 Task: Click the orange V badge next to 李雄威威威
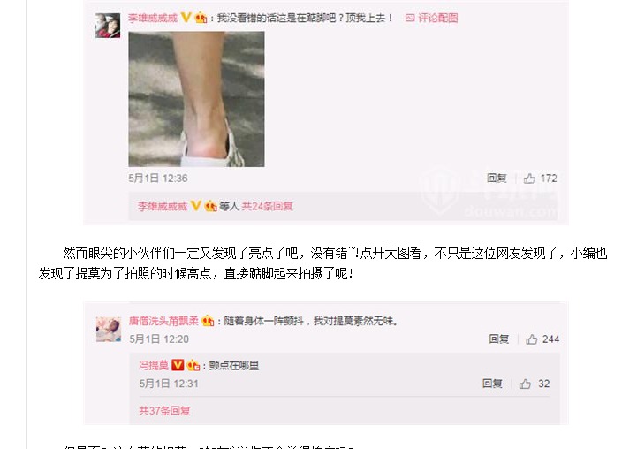186,18
